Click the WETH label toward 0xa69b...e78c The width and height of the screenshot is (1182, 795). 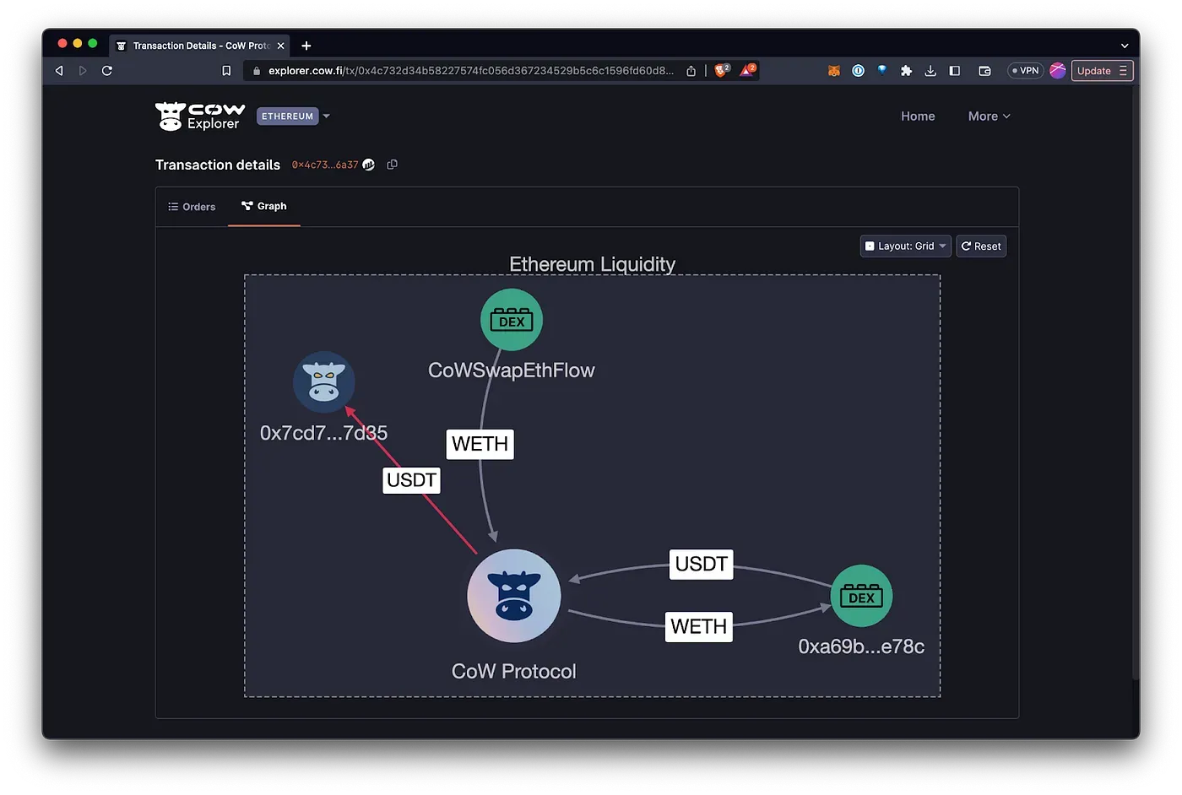(699, 627)
